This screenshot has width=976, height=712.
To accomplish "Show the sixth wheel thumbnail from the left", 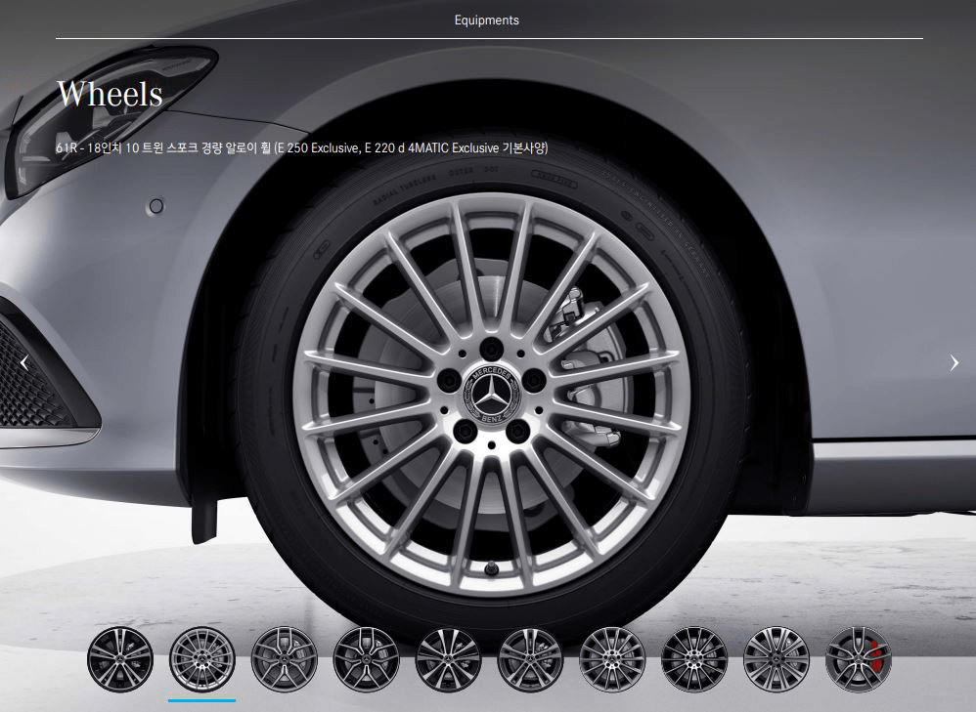I will [x=530, y=659].
